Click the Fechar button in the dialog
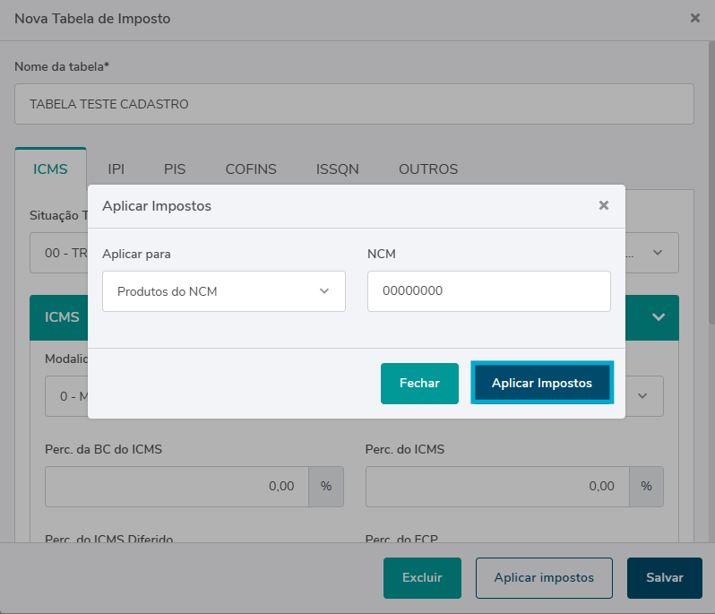The height and width of the screenshot is (614, 715). click(x=419, y=383)
